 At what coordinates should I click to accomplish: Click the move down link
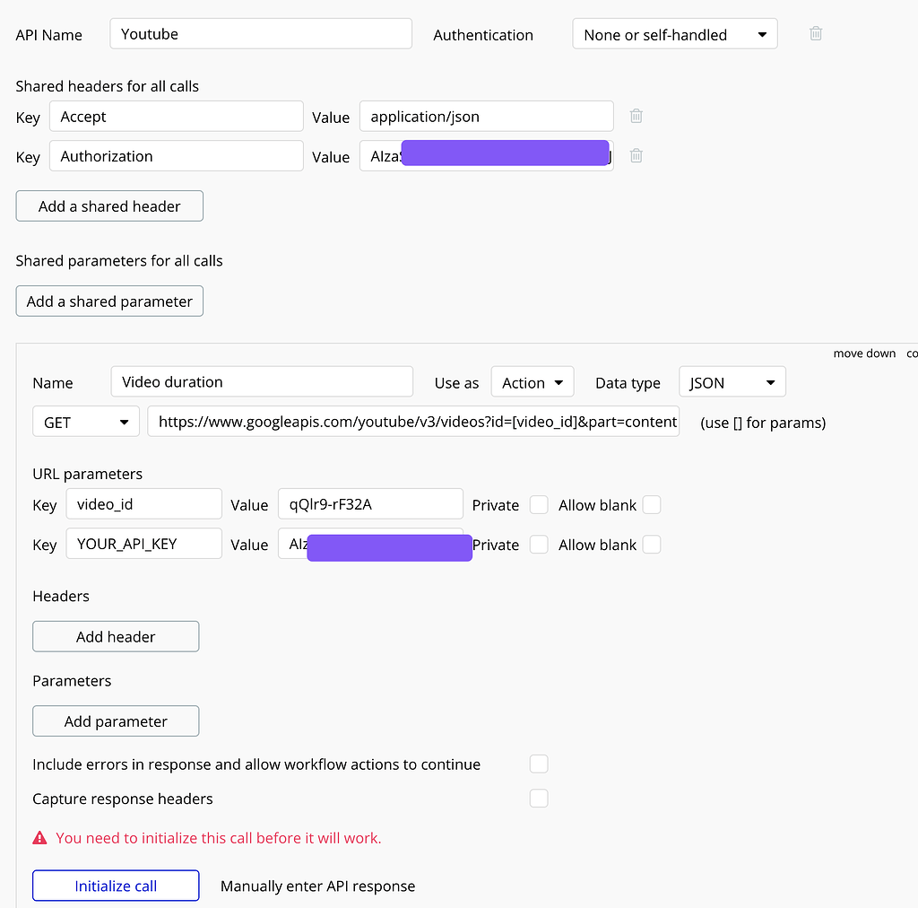click(x=864, y=354)
